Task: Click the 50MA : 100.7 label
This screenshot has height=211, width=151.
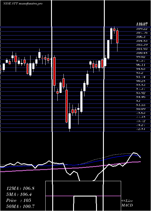Action: pyautogui.click(x=20, y=206)
